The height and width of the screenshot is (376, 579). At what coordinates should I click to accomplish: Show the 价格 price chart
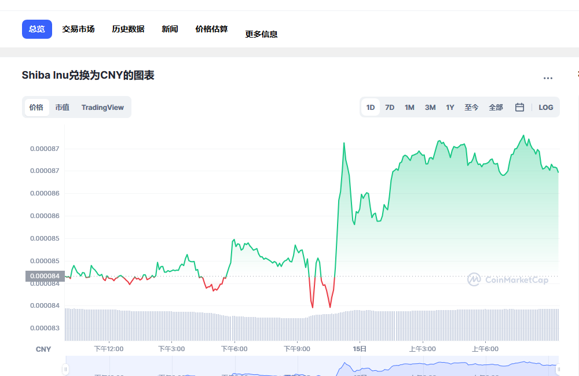(x=36, y=108)
